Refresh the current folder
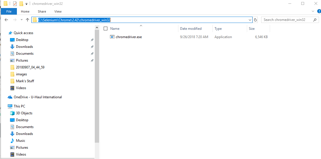This screenshot has height=159, width=321. coord(255,20)
